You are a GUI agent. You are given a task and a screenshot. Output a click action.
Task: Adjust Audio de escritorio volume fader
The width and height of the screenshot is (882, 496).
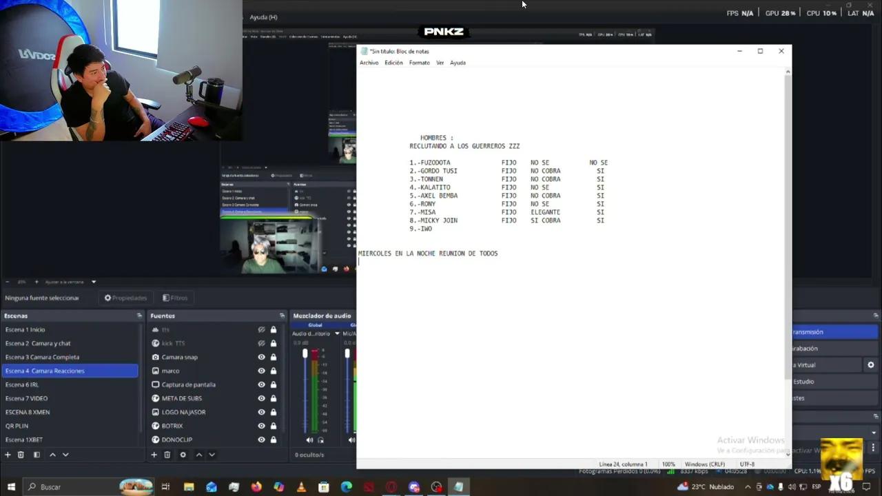305,354
